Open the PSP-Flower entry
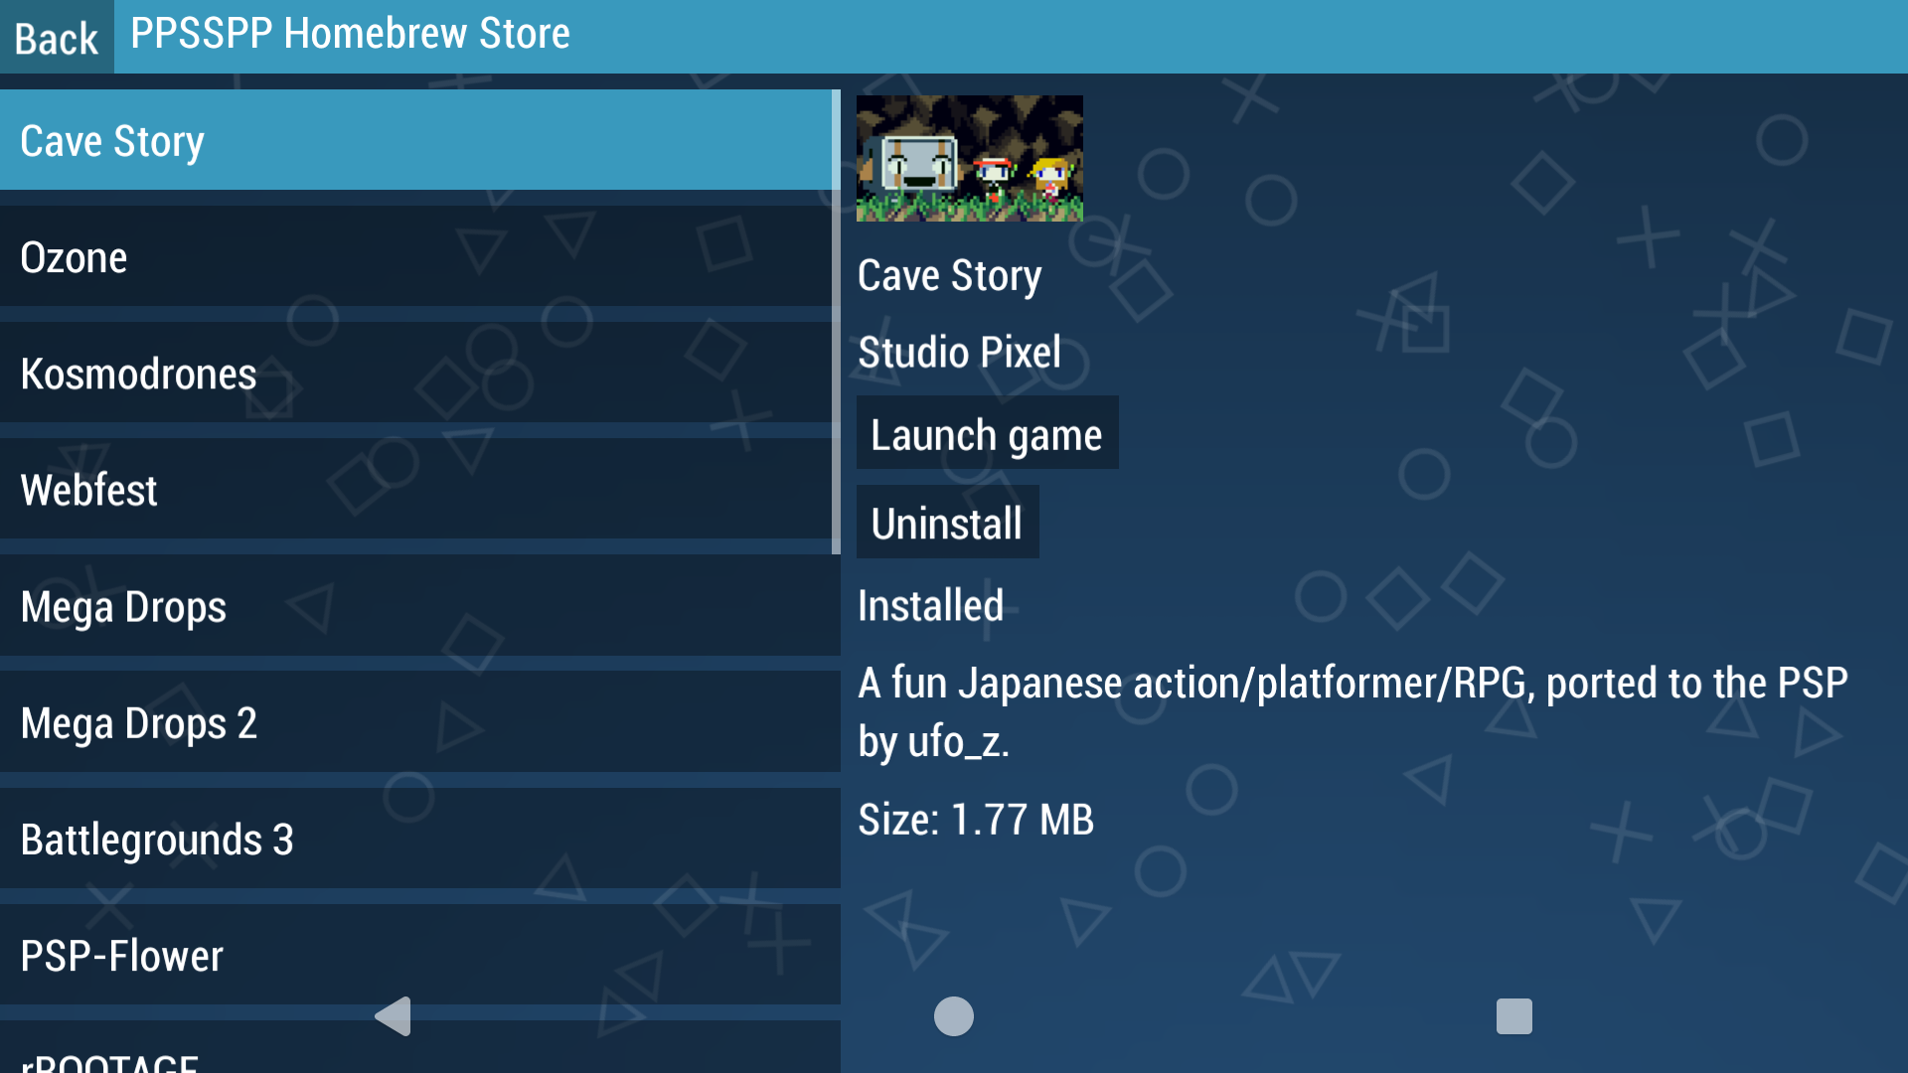The height and width of the screenshot is (1073, 1908). [x=417, y=956]
